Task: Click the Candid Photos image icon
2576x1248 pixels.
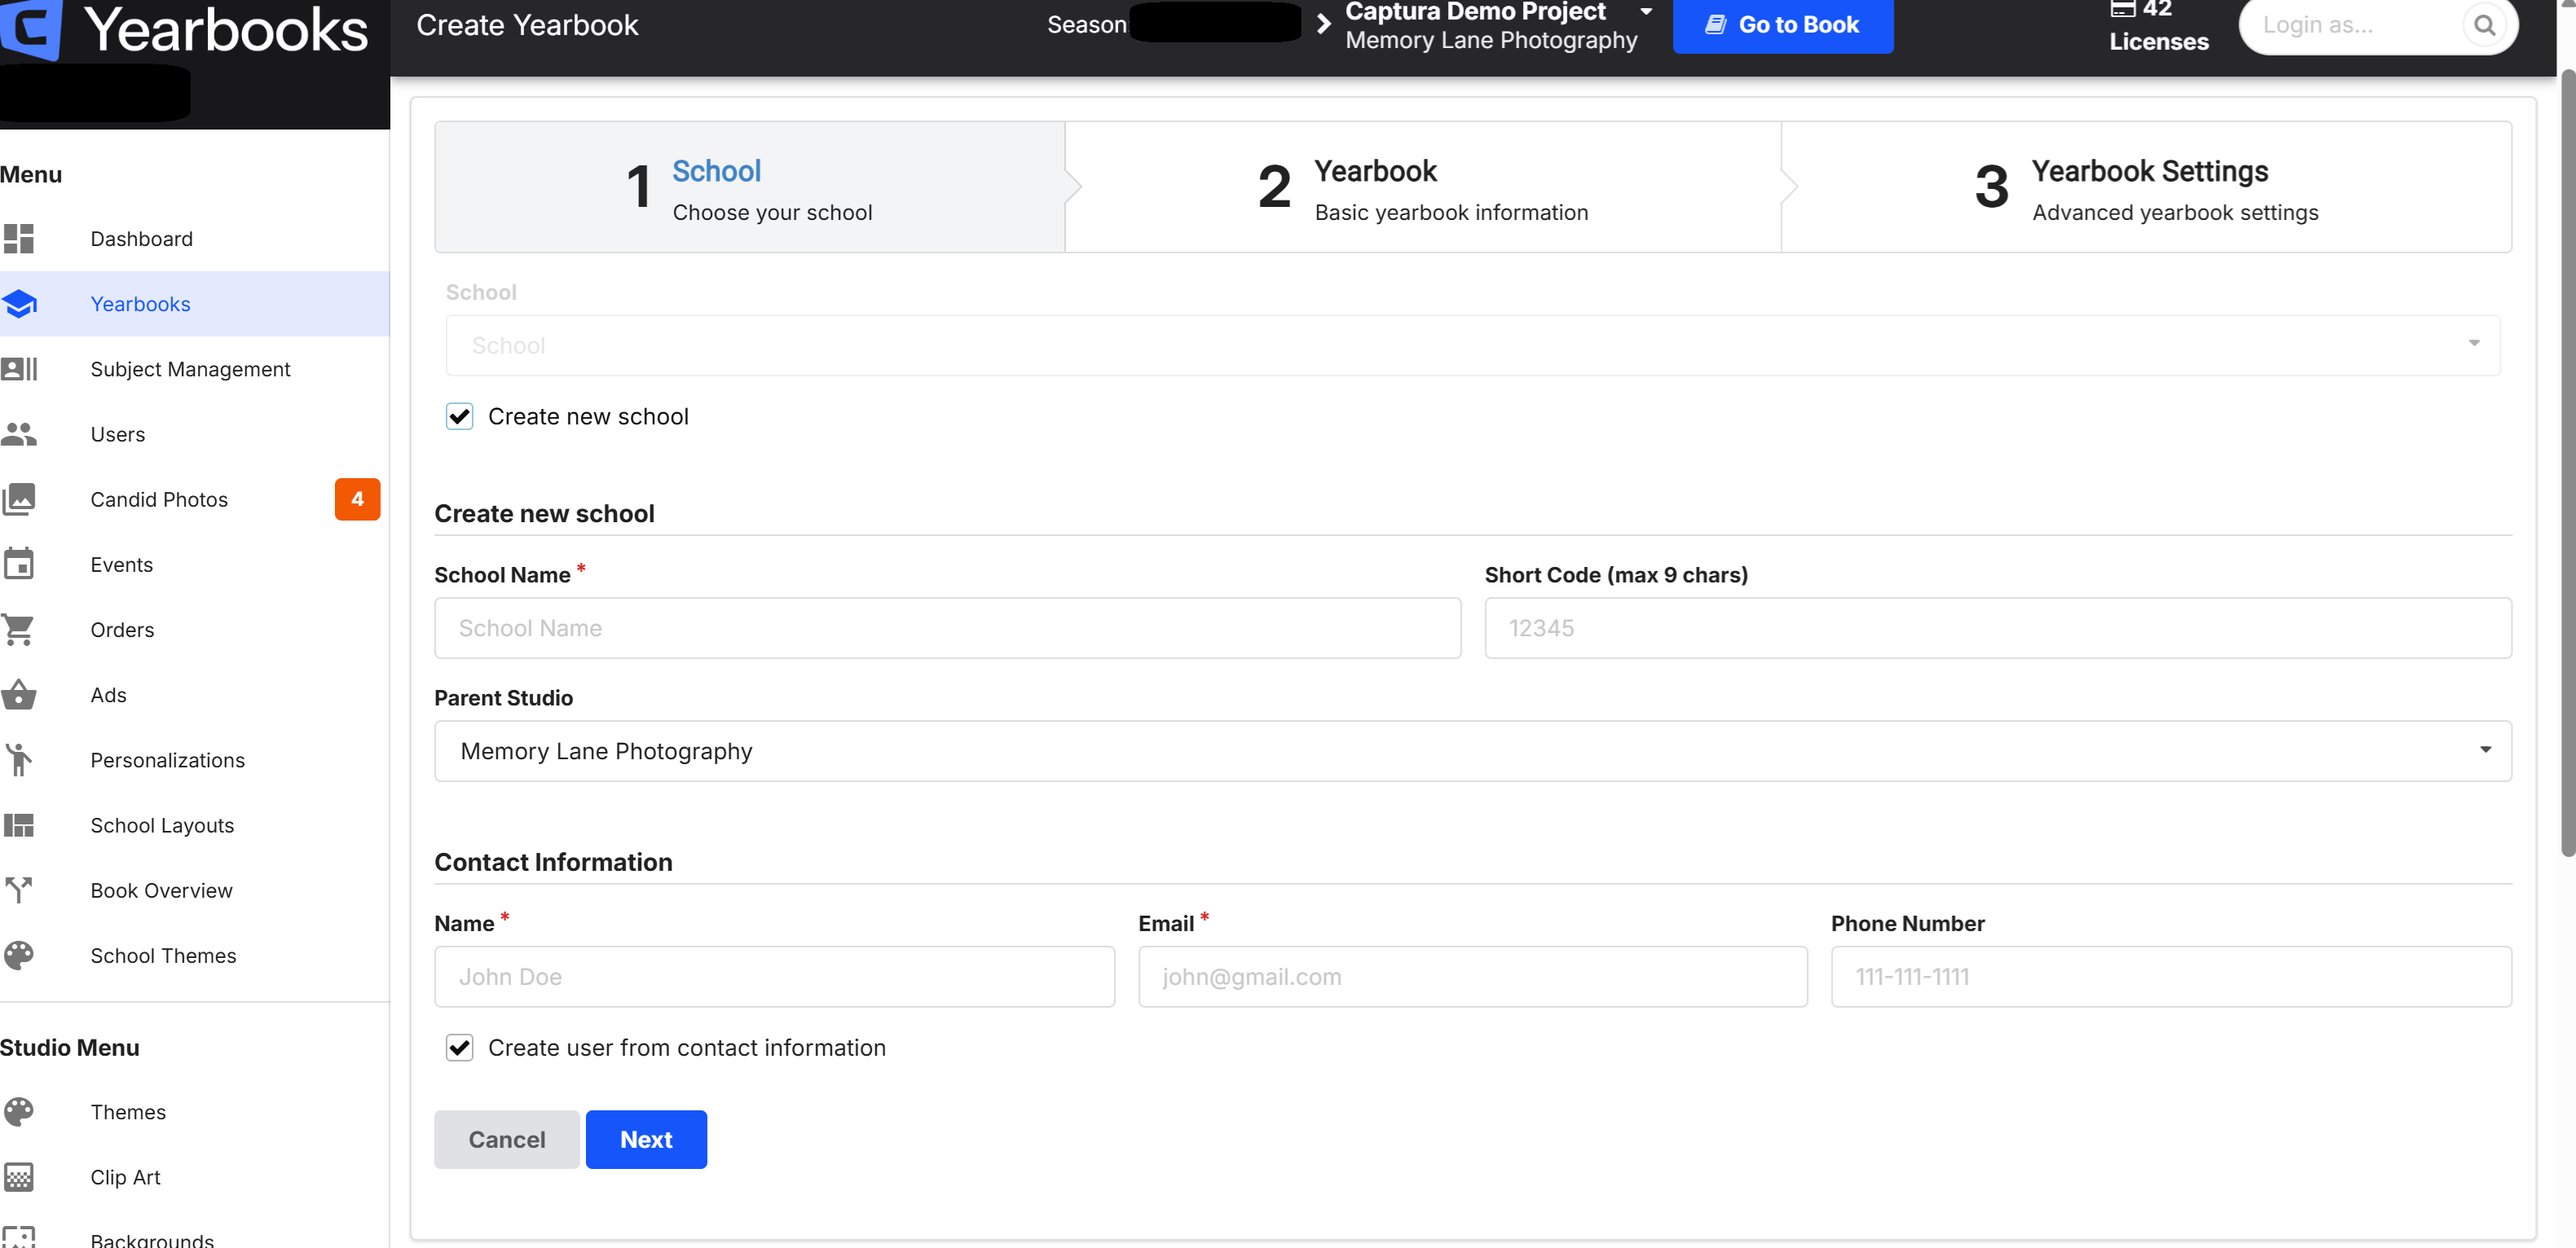Action: (x=19, y=499)
